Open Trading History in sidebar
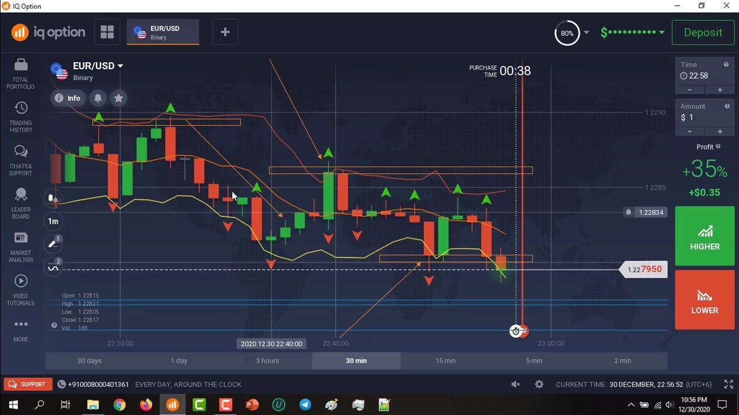The width and height of the screenshot is (739, 415). 21,117
